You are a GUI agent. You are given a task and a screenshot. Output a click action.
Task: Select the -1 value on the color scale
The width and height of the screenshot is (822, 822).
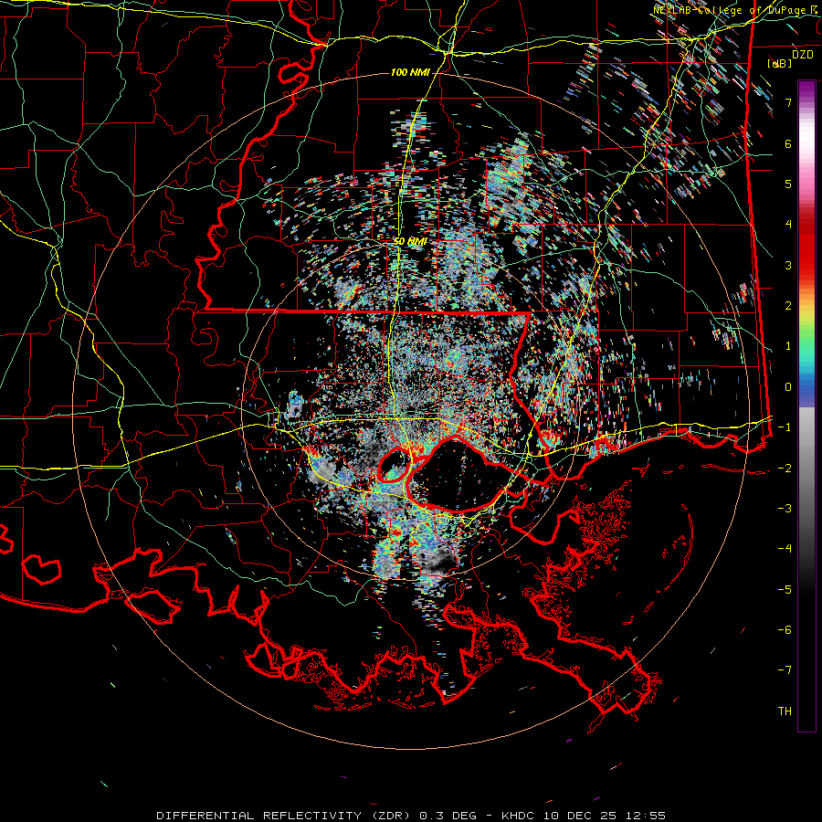coord(785,427)
